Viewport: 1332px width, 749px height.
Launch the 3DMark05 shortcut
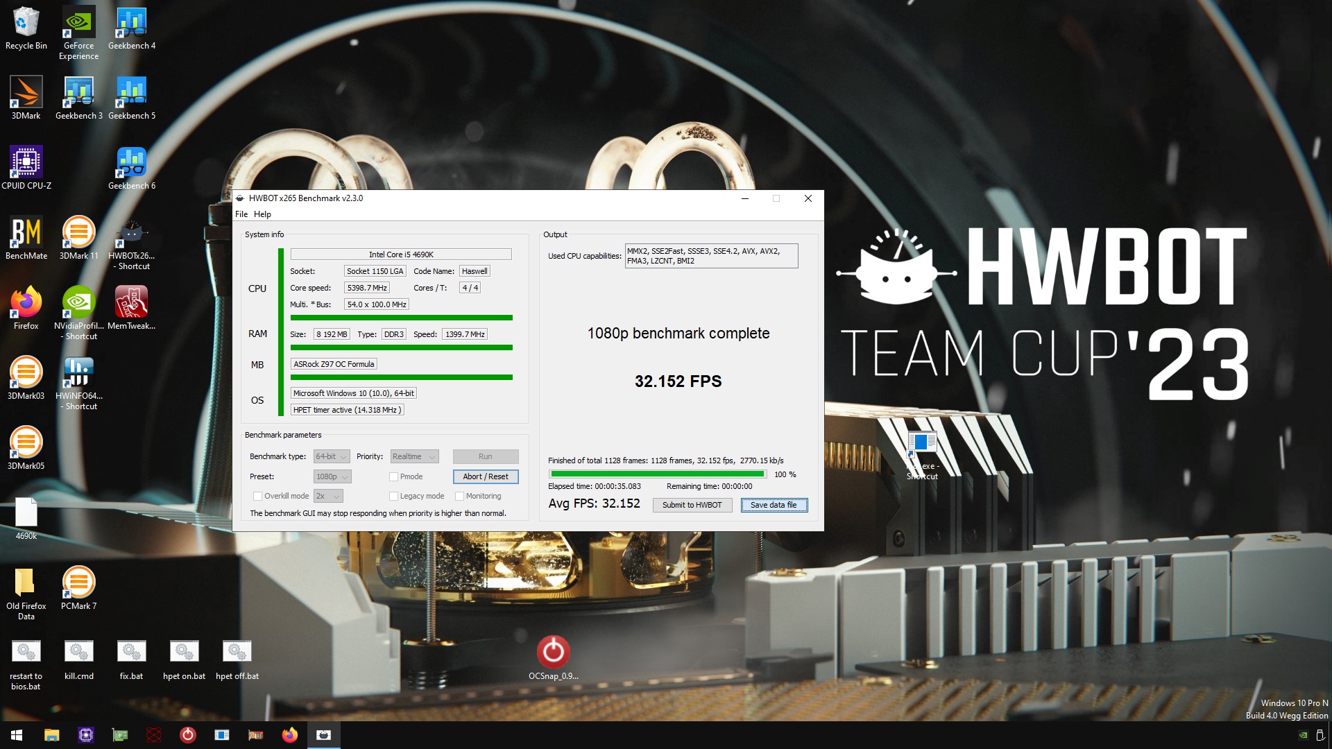[26, 448]
